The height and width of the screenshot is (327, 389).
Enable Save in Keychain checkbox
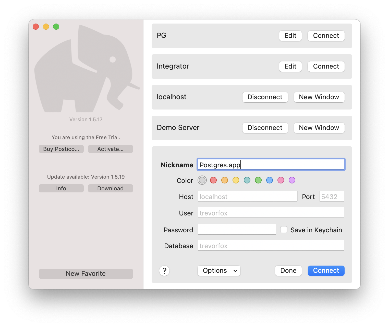point(284,230)
